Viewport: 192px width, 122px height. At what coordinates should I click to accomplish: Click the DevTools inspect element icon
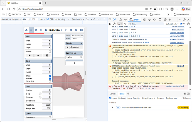pyautogui.click(x=110, y=19)
